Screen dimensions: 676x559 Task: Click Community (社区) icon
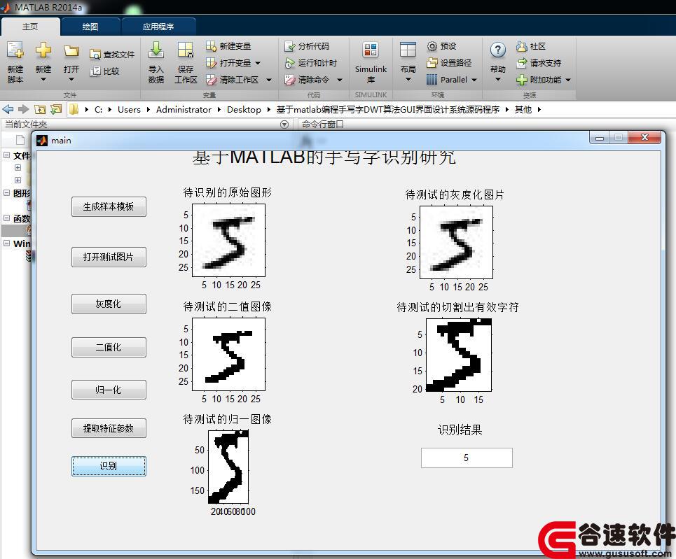pos(522,46)
